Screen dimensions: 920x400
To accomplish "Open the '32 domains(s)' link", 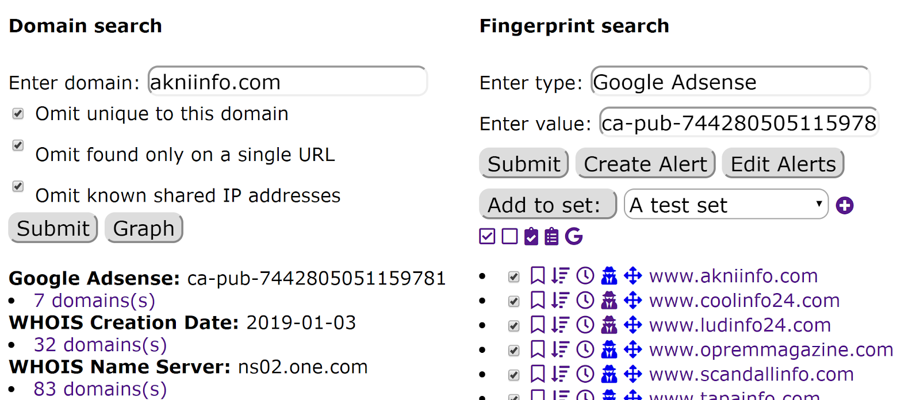I will [x=100, y=345].
